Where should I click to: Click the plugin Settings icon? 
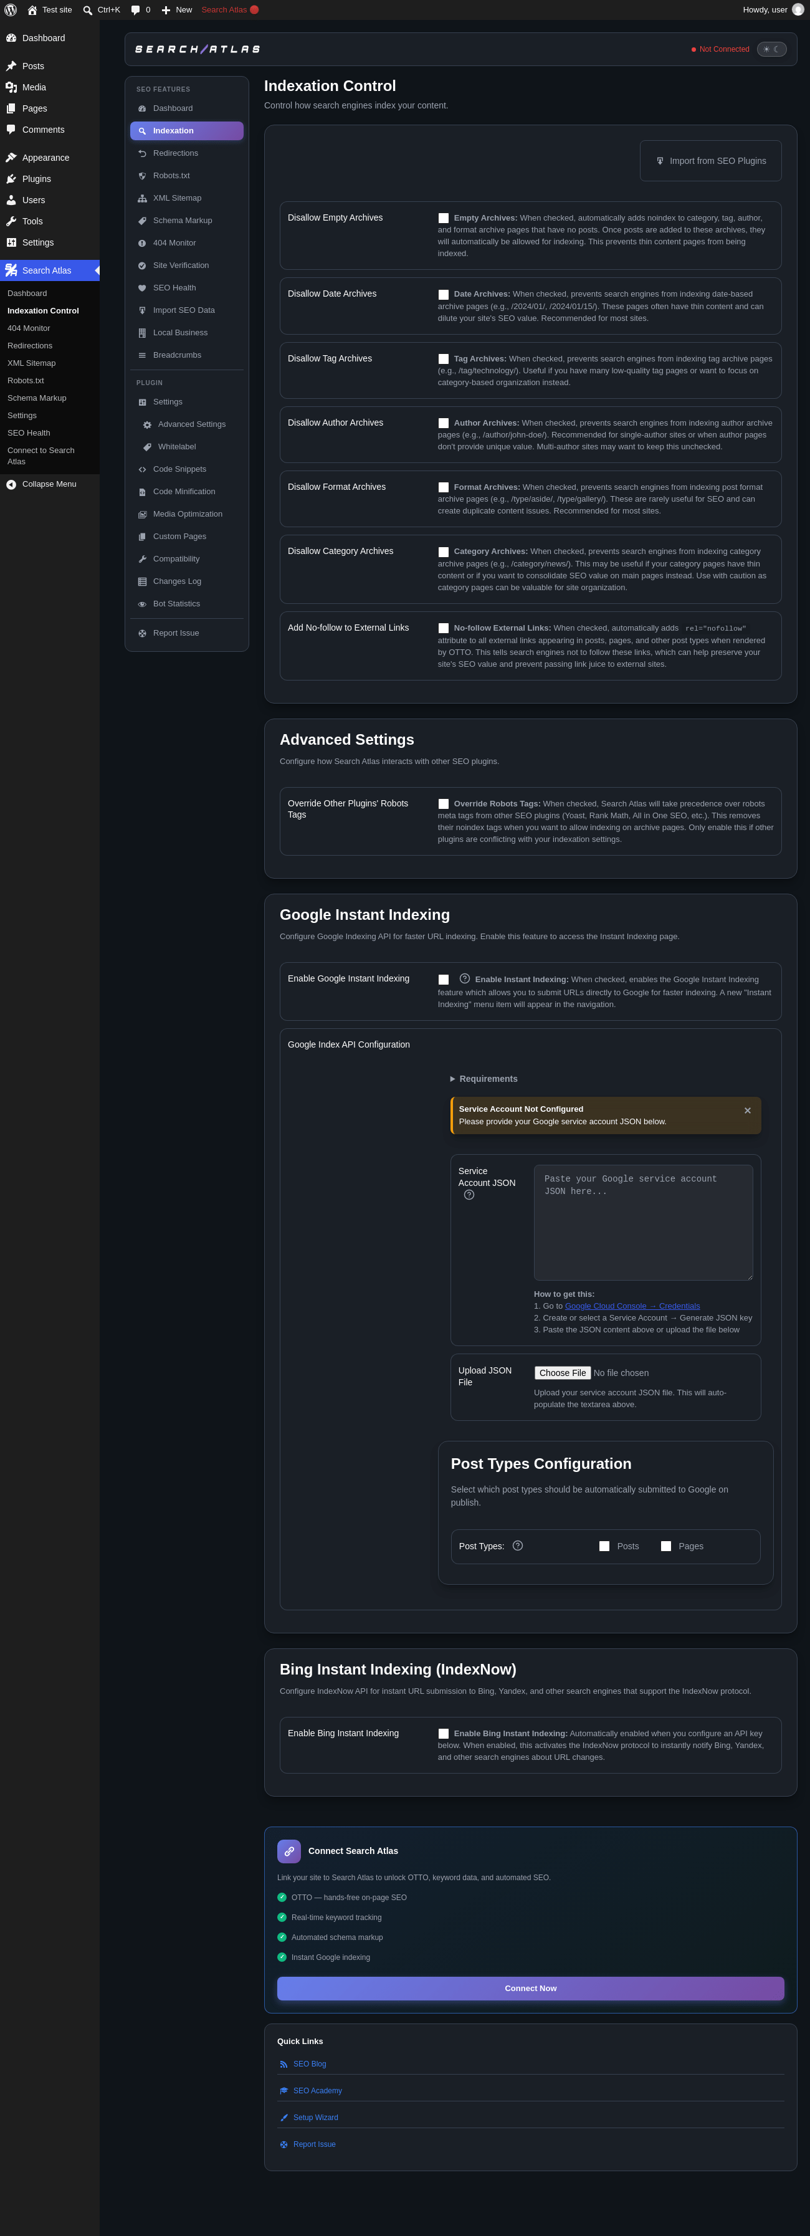coord(143,403)
